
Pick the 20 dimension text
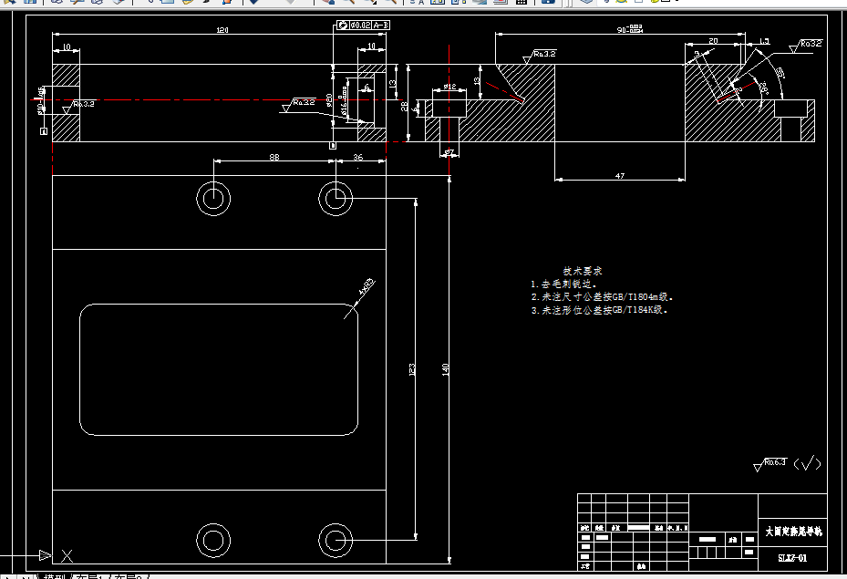pos(713,41)
